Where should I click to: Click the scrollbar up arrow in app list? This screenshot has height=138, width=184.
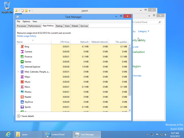click(130, 46)
